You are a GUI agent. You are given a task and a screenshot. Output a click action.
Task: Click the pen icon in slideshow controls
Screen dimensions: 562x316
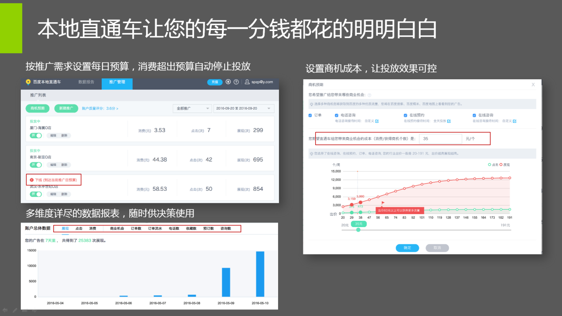tap(15, 310)
